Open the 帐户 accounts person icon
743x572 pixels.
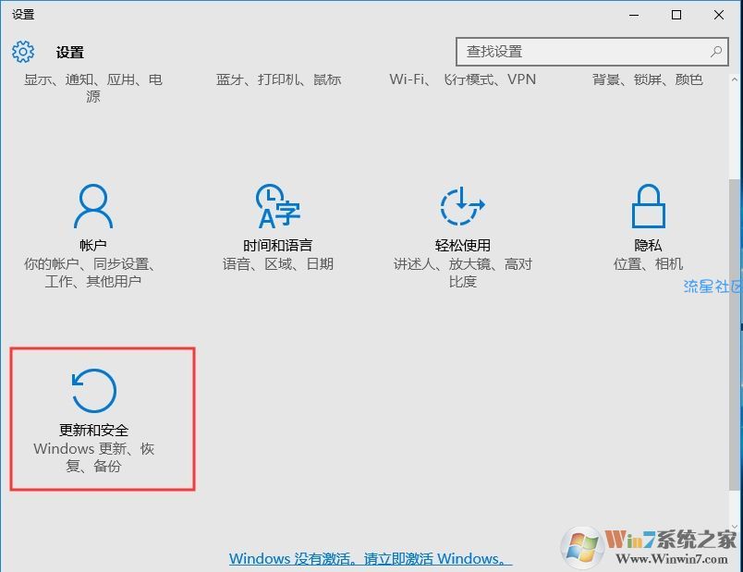[93, 206]
